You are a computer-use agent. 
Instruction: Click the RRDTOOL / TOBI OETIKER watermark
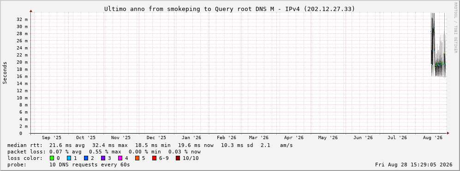point(455,28)
